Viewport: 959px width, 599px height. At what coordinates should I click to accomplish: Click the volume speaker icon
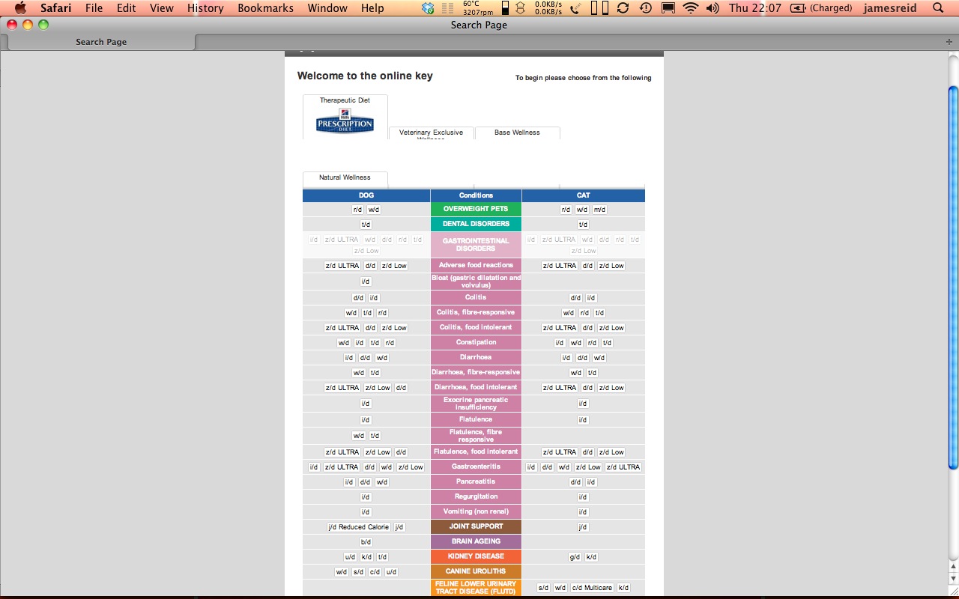coord(712,8)
